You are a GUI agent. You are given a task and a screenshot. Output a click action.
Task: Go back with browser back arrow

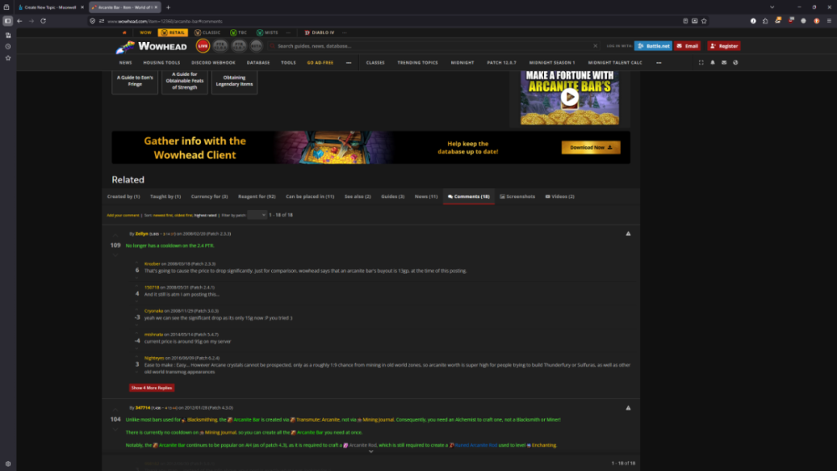coord(20,21)
